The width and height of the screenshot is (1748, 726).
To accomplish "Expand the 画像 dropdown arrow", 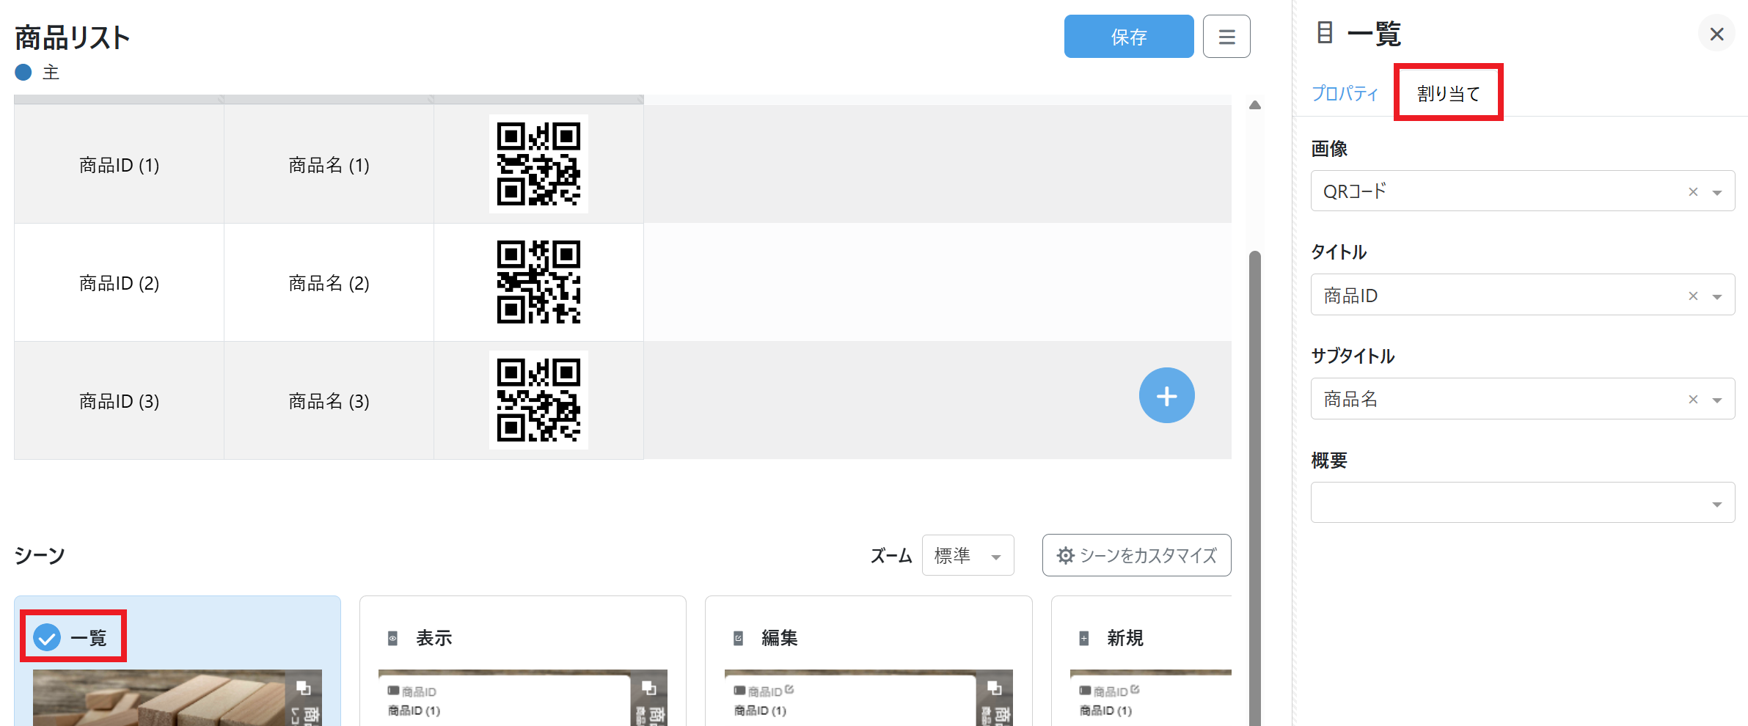I will tap(1716, 192).
